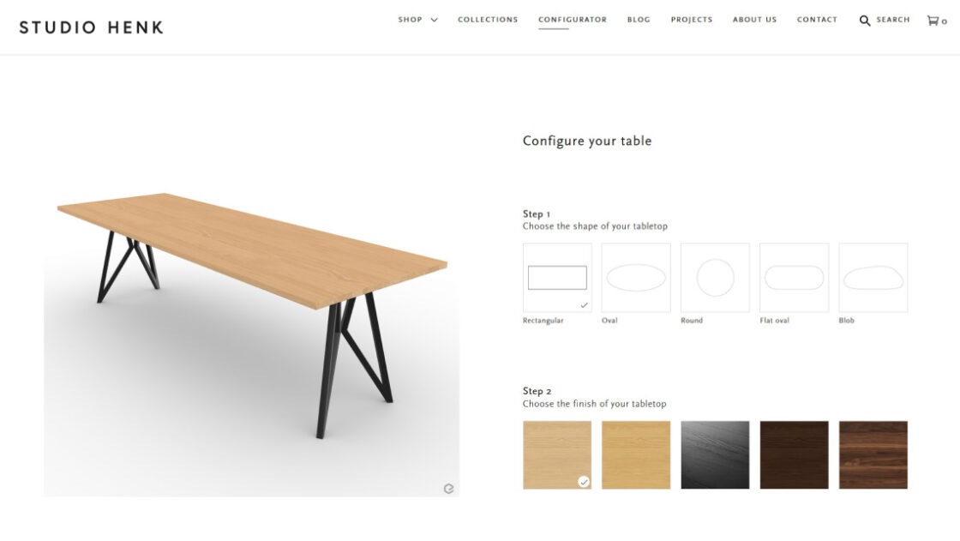Choose the Flat oval shape icon
Viewport: 960px width, 541px height.
click(794, 278)
